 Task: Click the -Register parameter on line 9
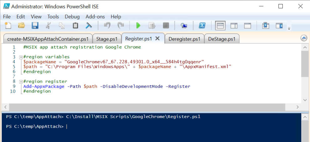pyautogui.click(x=178, y=86)
